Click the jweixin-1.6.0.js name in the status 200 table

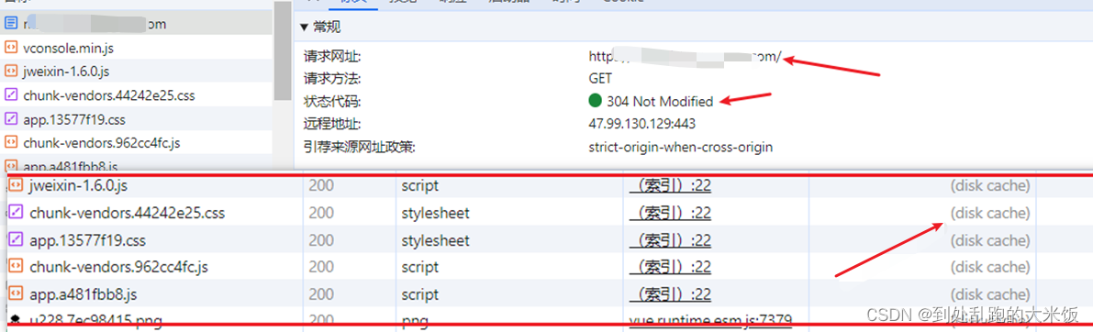point(79,186)
